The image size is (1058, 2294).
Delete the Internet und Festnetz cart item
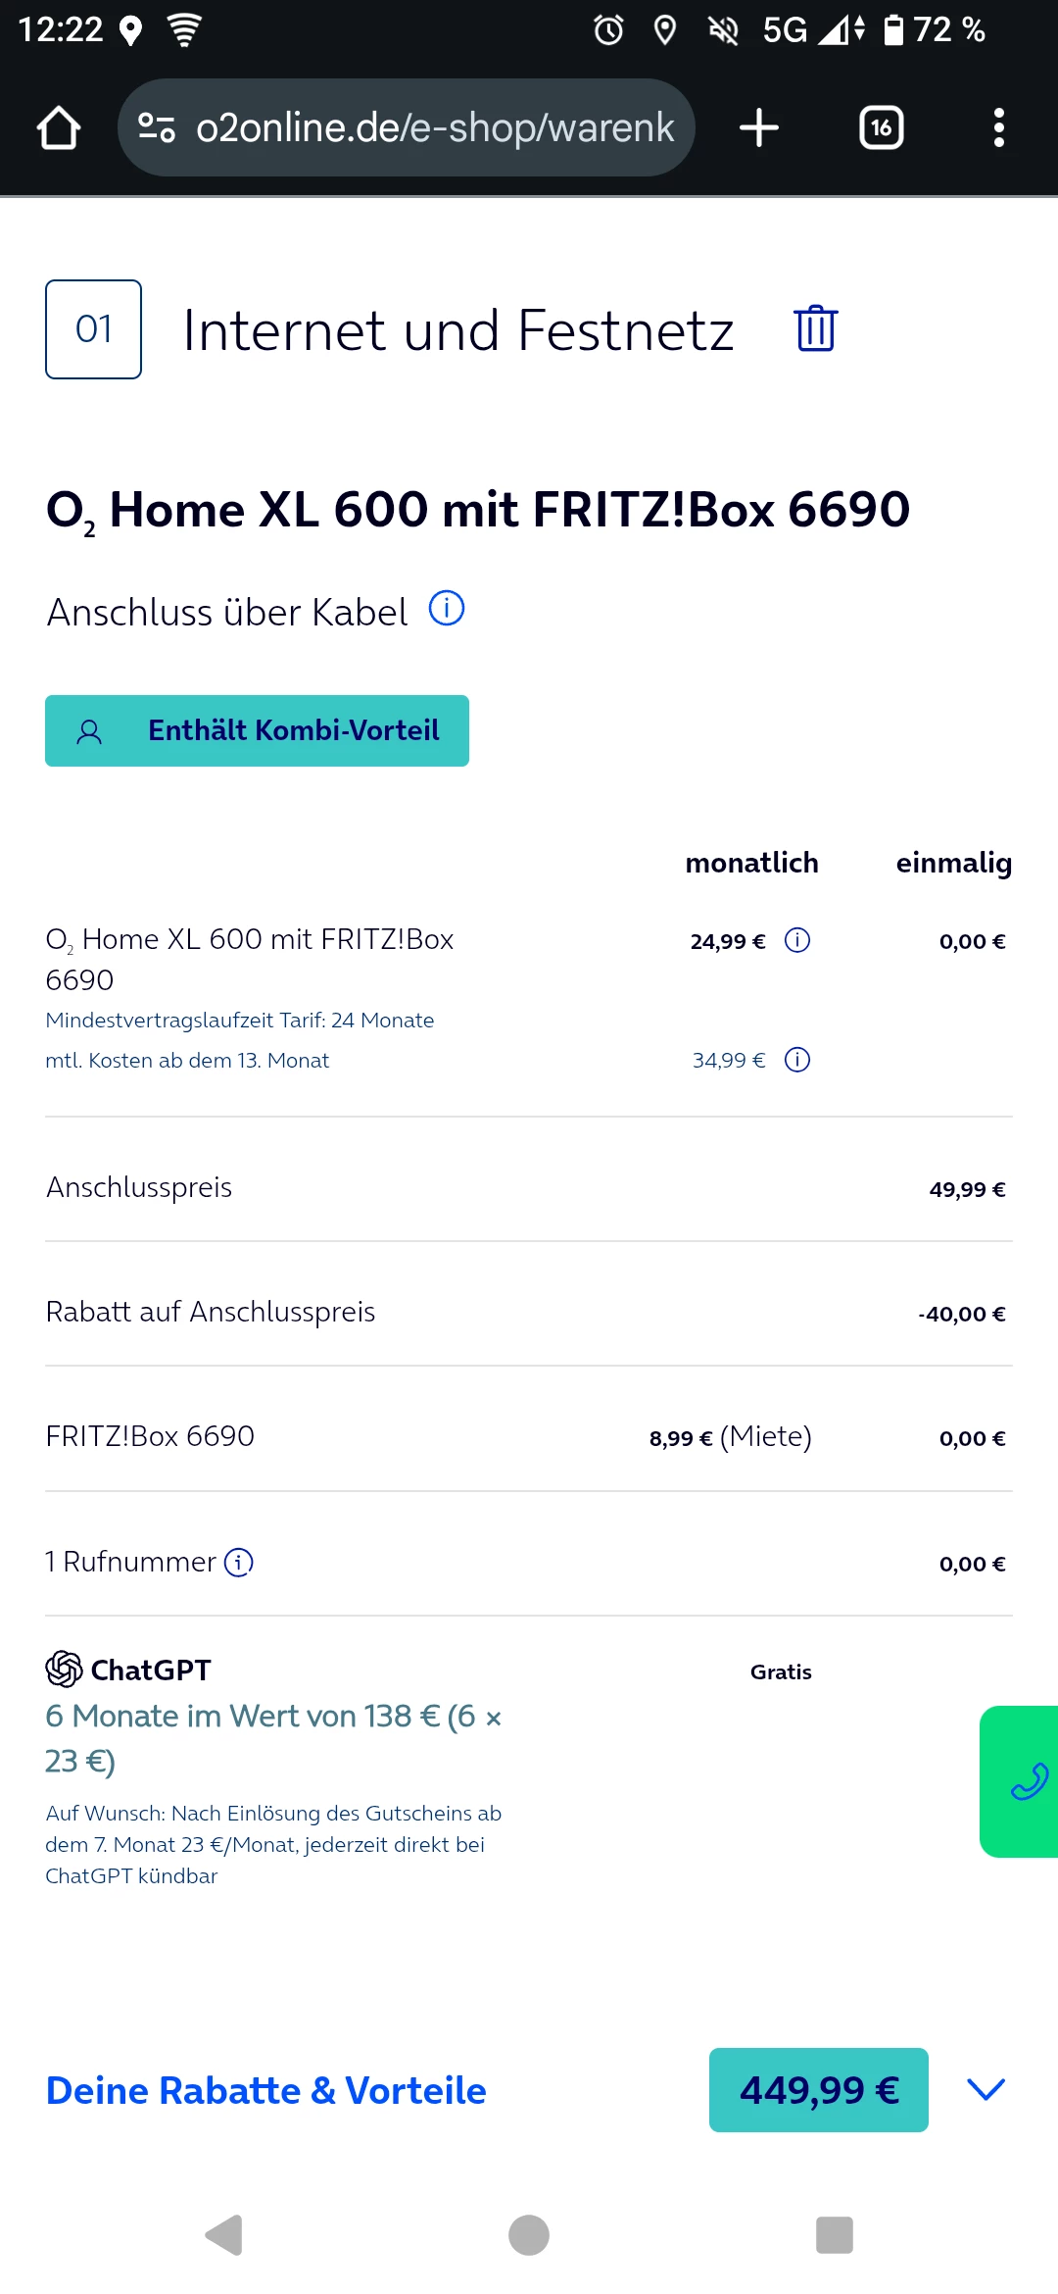(x=815, y=328)
